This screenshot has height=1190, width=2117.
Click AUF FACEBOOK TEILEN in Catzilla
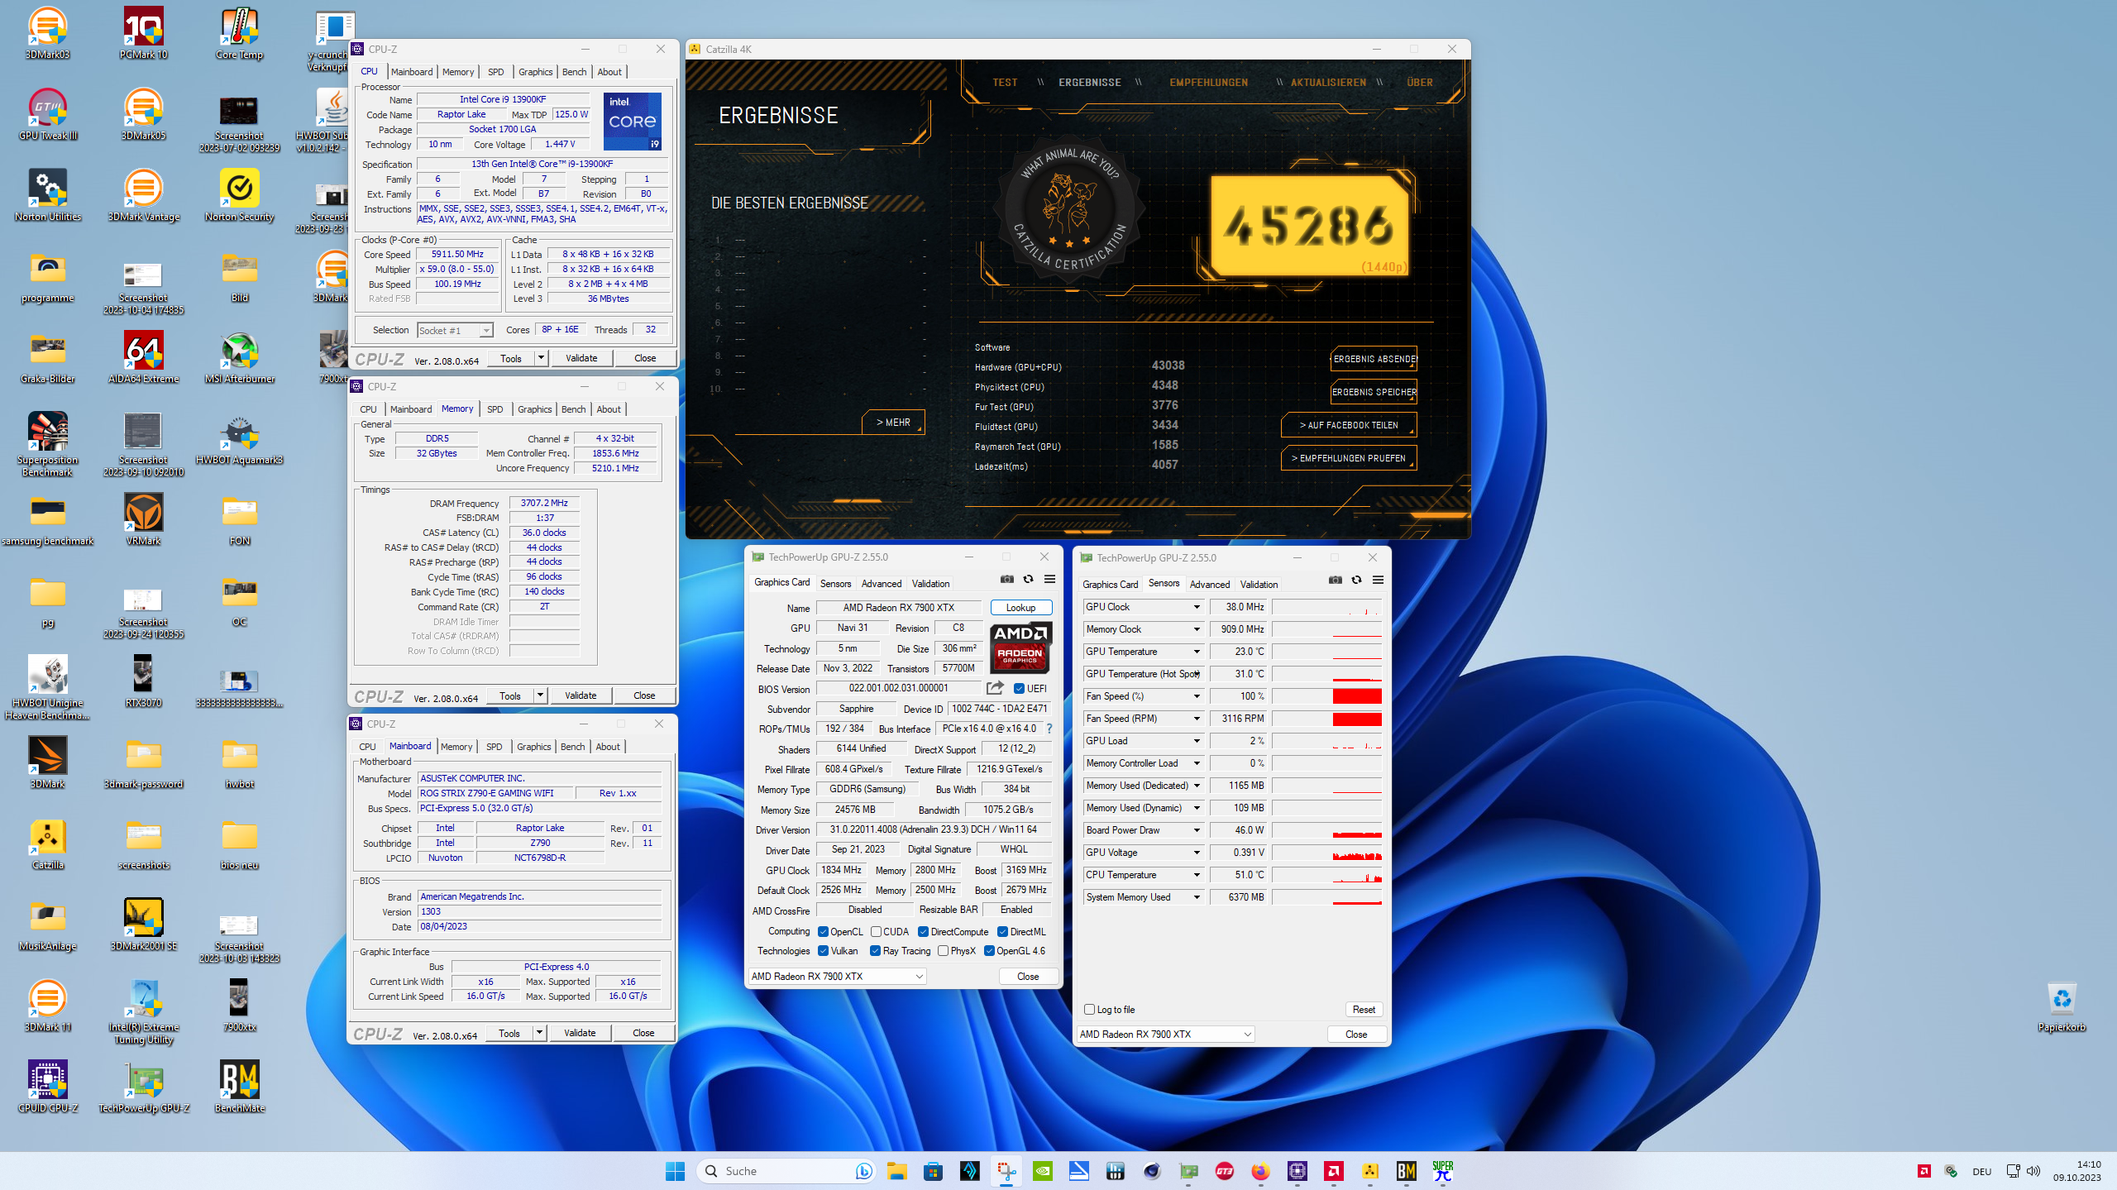[1349, 425]
